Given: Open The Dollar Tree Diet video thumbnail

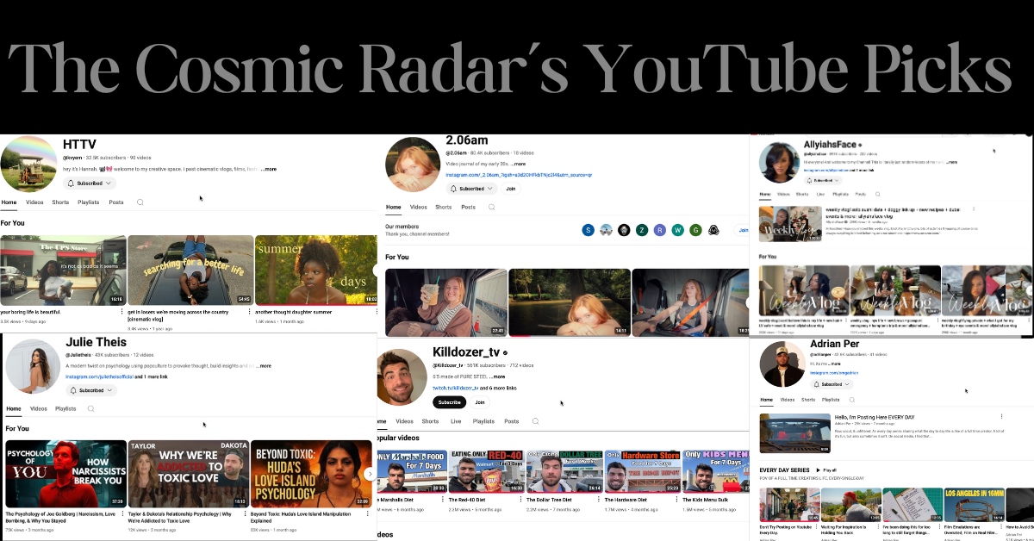Looking at the screenshot, I should [563, 470].
